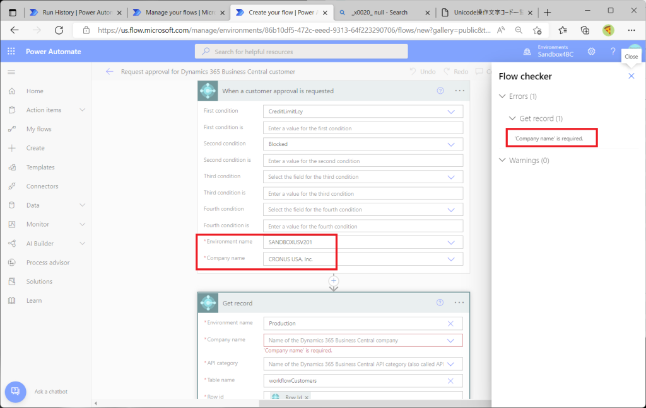Image resolution: width=646 pixels, height=408 pixels.
Task: Open a new browser tab
Action: point(547,13)
